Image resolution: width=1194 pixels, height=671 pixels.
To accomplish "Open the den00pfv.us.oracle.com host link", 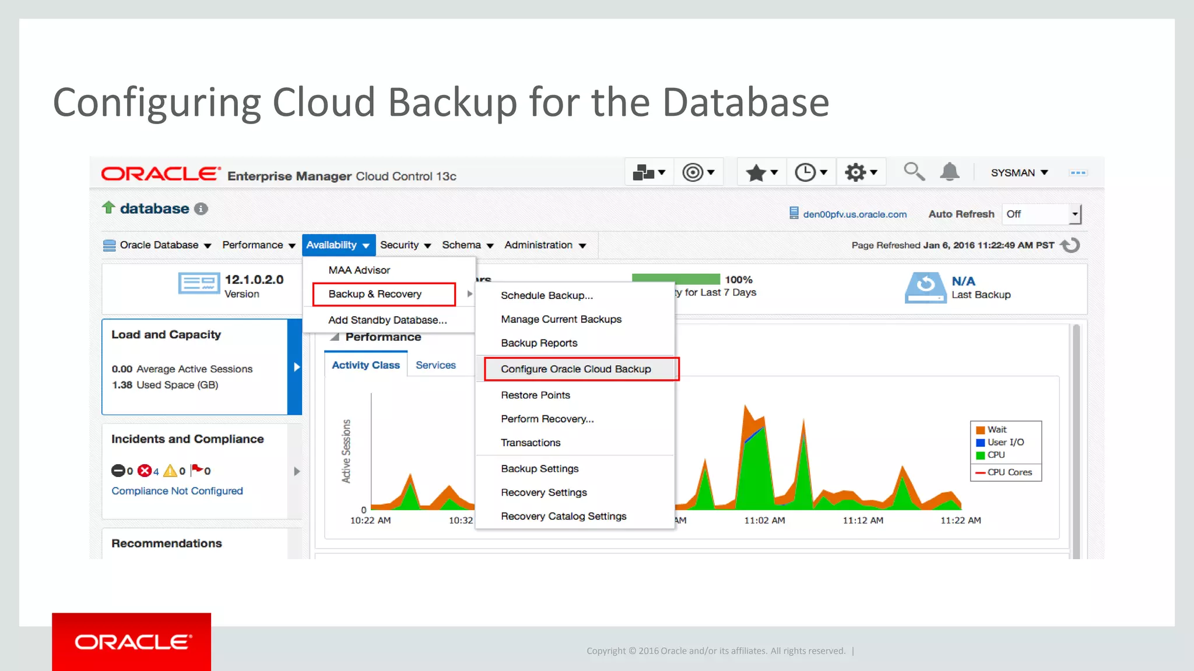I will tap(855, 214).
